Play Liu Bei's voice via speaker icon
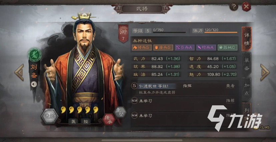276x142 pixels. click(x=34, y=84)
